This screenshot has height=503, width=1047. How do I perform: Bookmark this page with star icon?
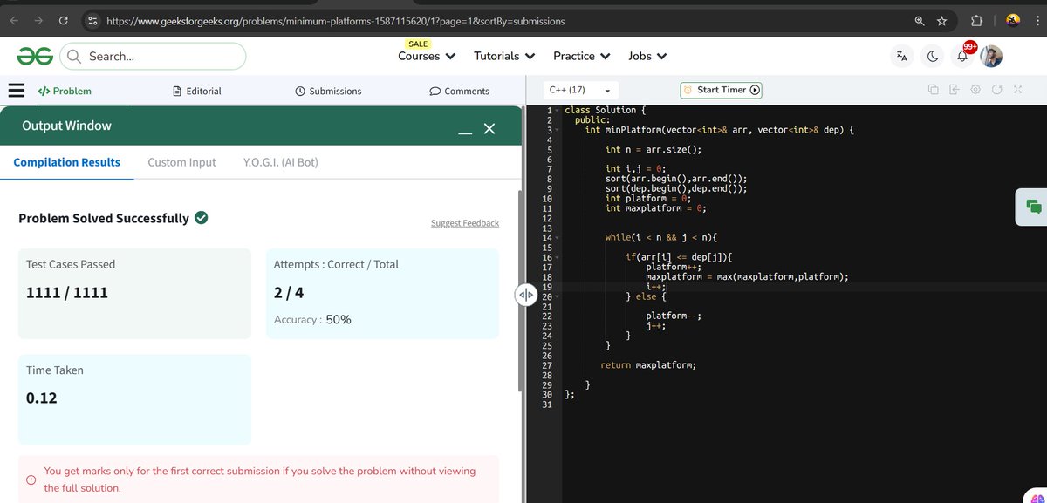click(x=941, y=20)
